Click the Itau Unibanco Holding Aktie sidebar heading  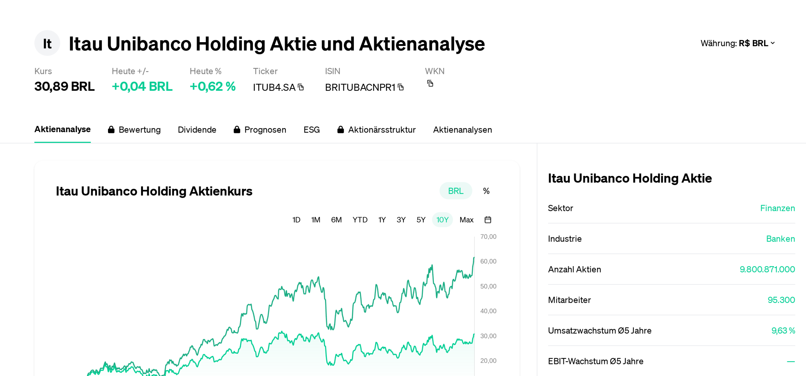(630, 178)
